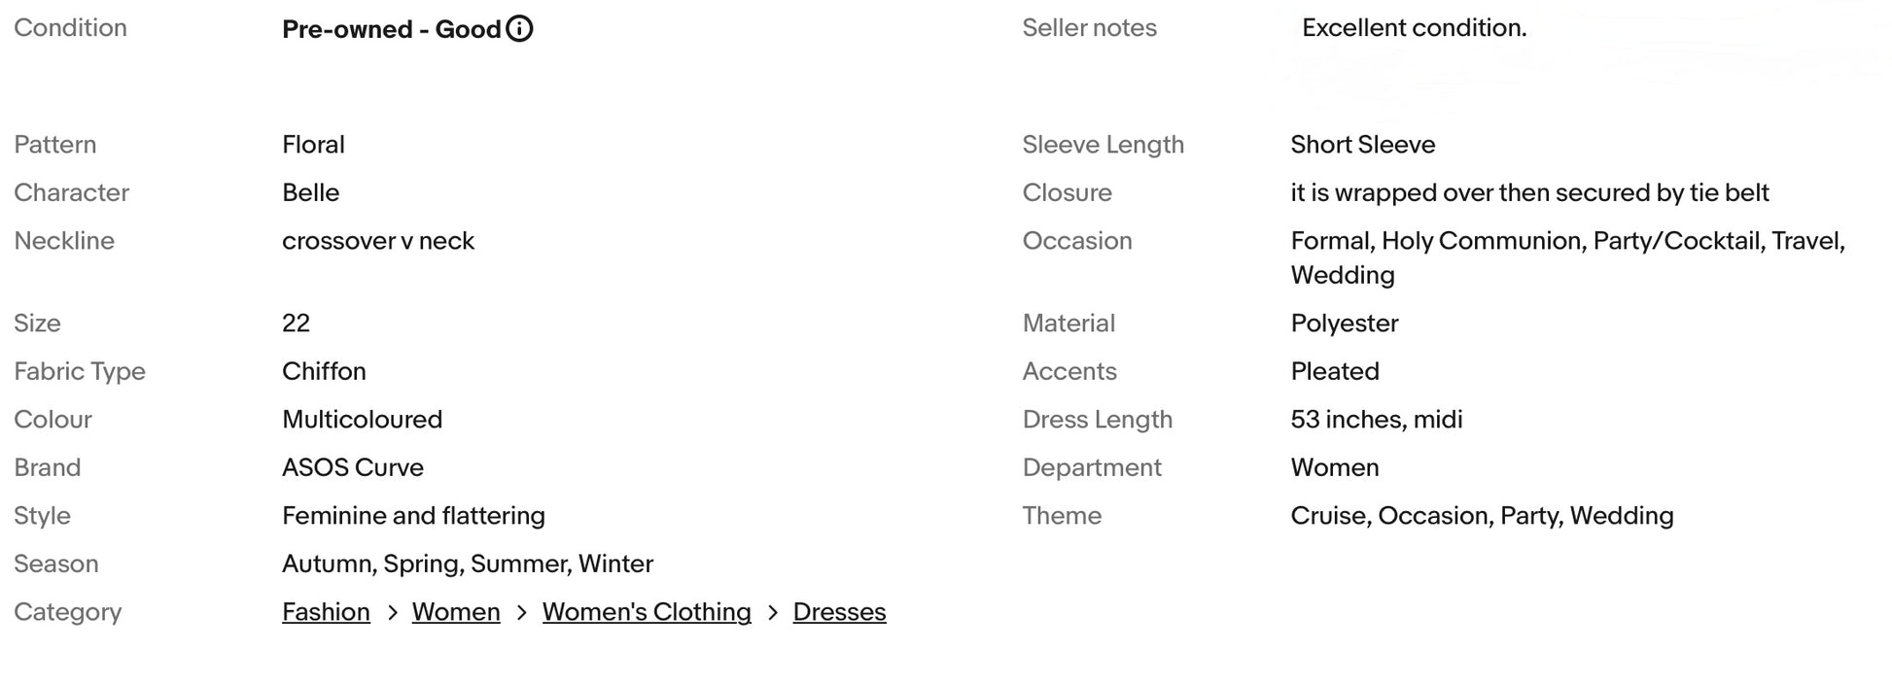Click the ASOS Curve brand value
The image size is (1892, 683).
(353, 467)
